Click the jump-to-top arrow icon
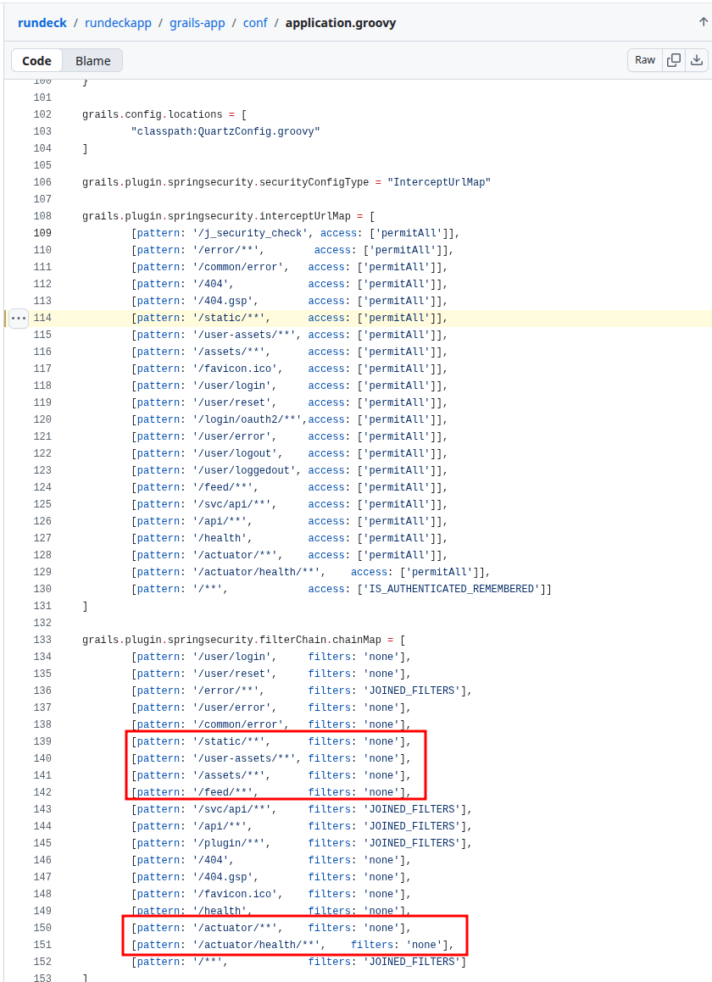The height and width of the screenshot is (982, 712). coord(702,22)
